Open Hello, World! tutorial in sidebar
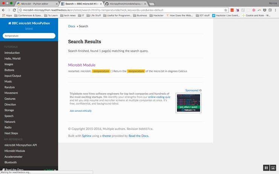This screenshot has height=174, width=279. (12, 59)
